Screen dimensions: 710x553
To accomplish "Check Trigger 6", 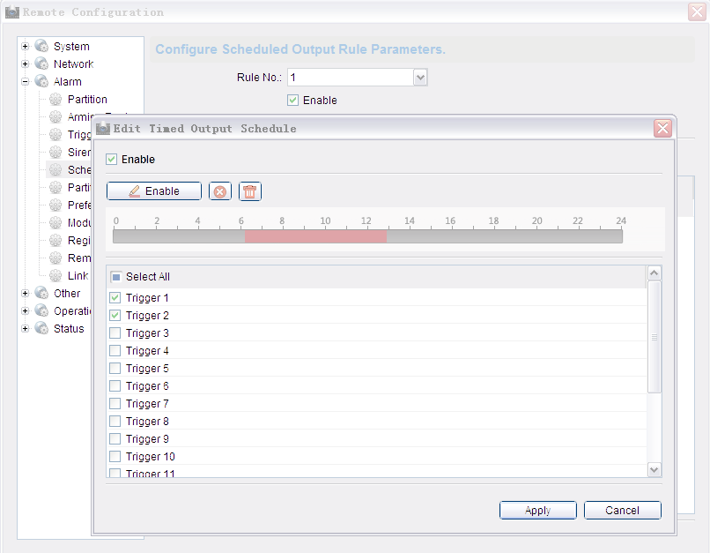I will [115, 385].
